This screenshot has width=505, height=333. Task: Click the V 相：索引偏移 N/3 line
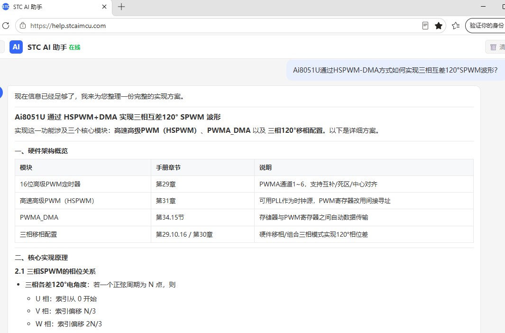pos(65,311)
